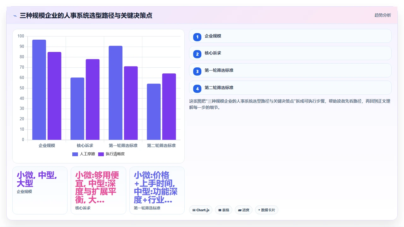
Task: Click the 第一轮筛选标准 x-axis label
Action: tap(123, 145)
